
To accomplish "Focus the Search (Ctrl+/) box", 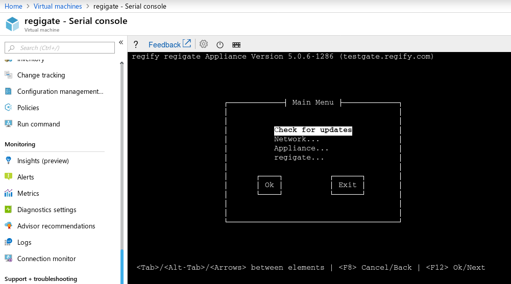I will (60, 48).
